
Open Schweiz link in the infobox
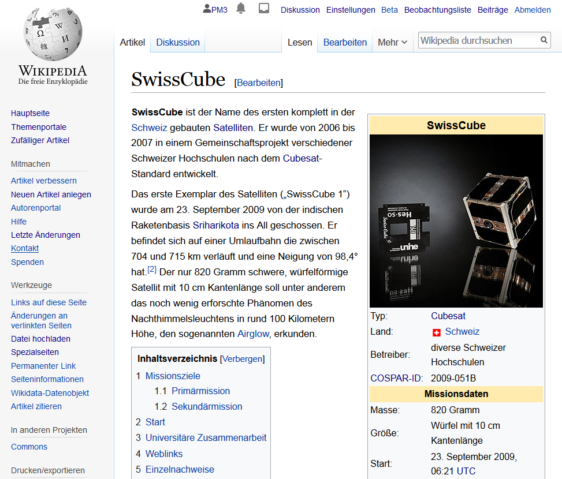coord(462,331)
